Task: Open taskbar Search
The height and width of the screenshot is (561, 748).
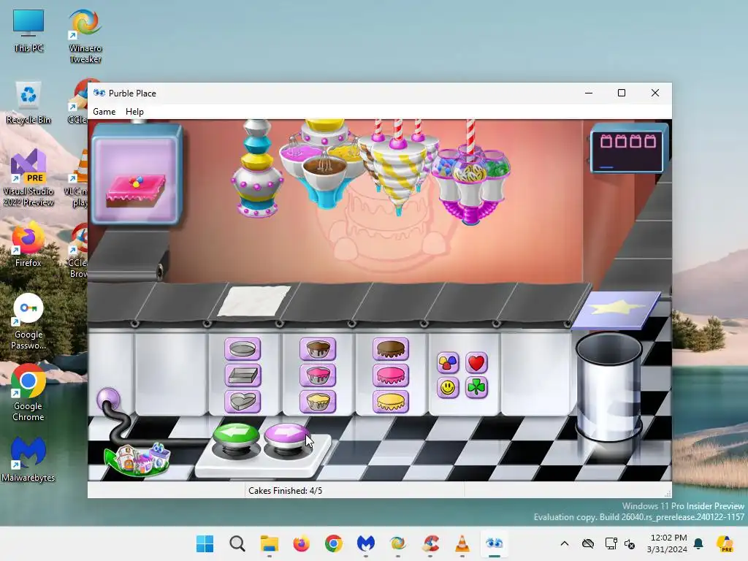Action: coord(237,543)
